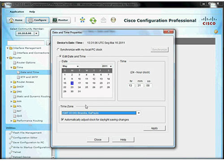Select the Edit Date and Time option

60,56
